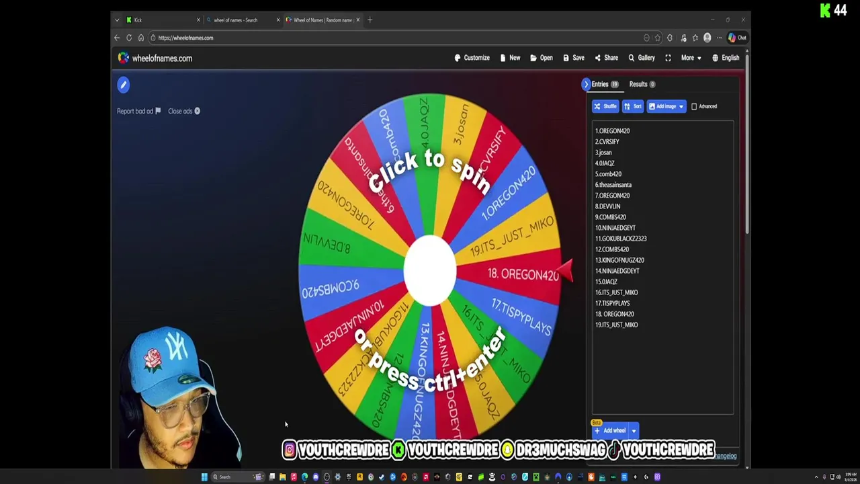
Task: Open the browser profile avatar
Action: click(x=707, y=38)
